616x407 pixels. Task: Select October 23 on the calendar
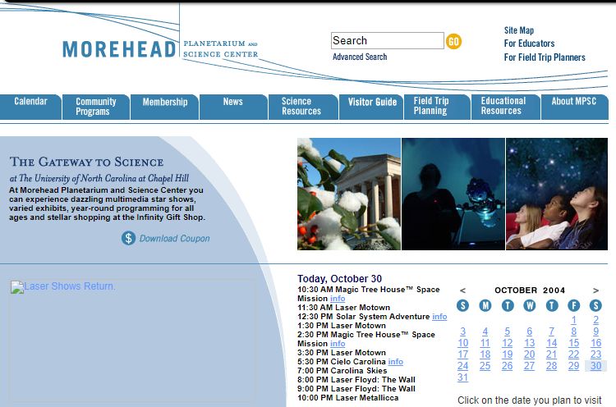596,354
